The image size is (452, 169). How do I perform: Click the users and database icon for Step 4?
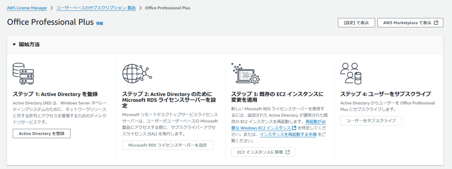[x=351, y=73]
